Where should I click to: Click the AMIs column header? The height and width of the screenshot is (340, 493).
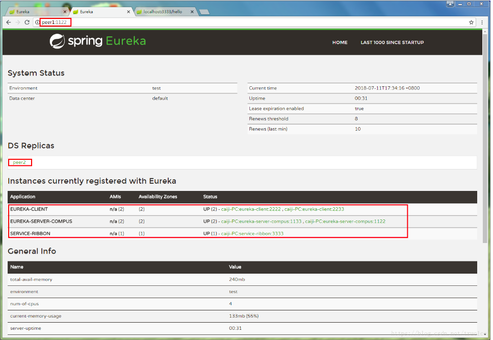coord(115,197)
